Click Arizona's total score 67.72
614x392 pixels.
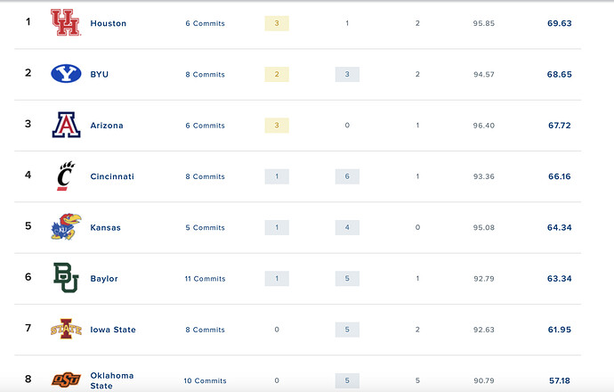[x=559, y=126]
